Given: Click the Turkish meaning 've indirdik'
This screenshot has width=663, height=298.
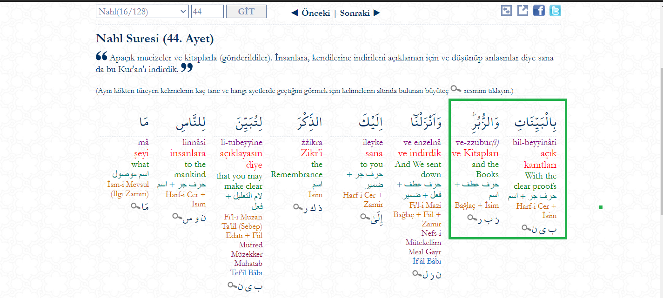Looking at the screenshot, I should coord(419,153).
